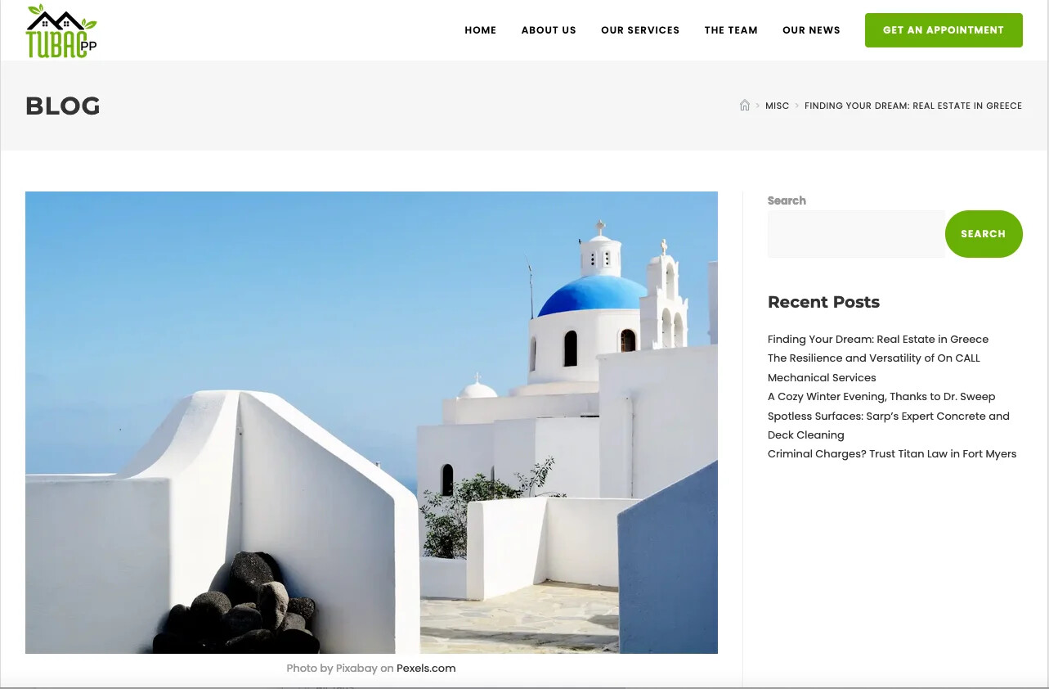
Task: Select The Team menu item
Action: coord(731,30)
